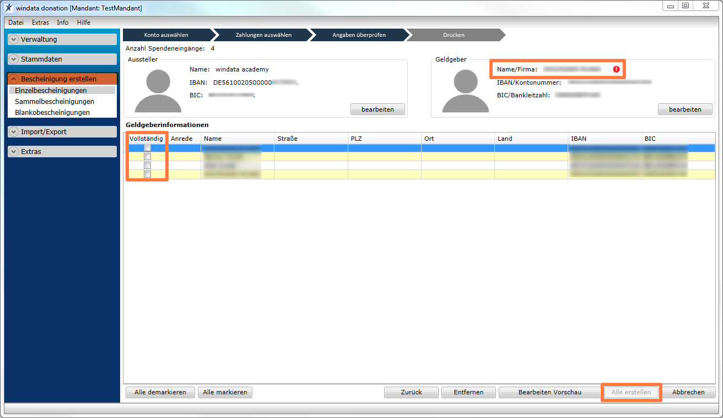Open the Info menu

coord(63,23)
